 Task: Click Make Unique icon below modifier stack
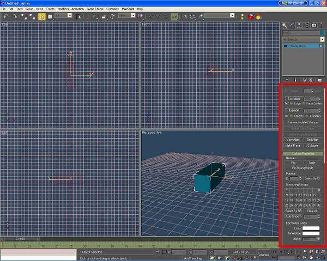coord(305,80)
